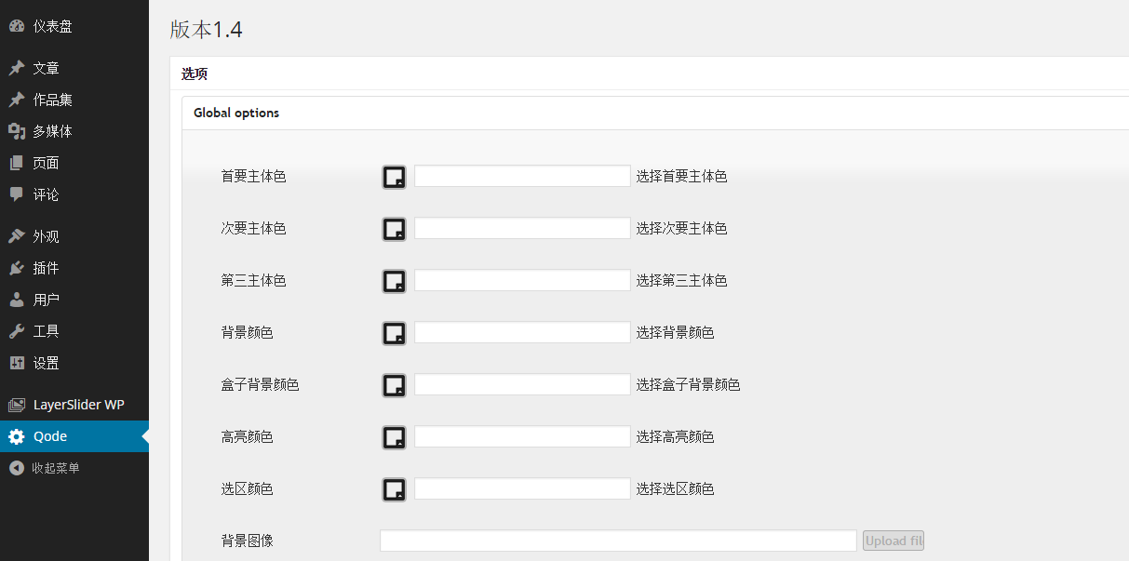Click the comment bubble icon beside 评论
Screen dimensions: 1129x561
pos(16,194)
